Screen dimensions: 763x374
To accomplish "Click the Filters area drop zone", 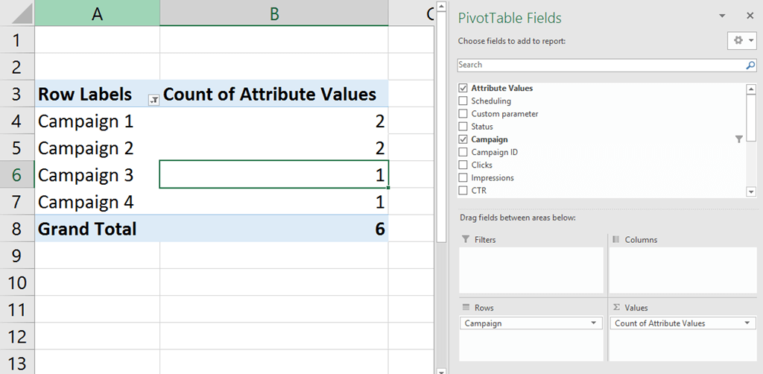I will [x=531, y=270].
